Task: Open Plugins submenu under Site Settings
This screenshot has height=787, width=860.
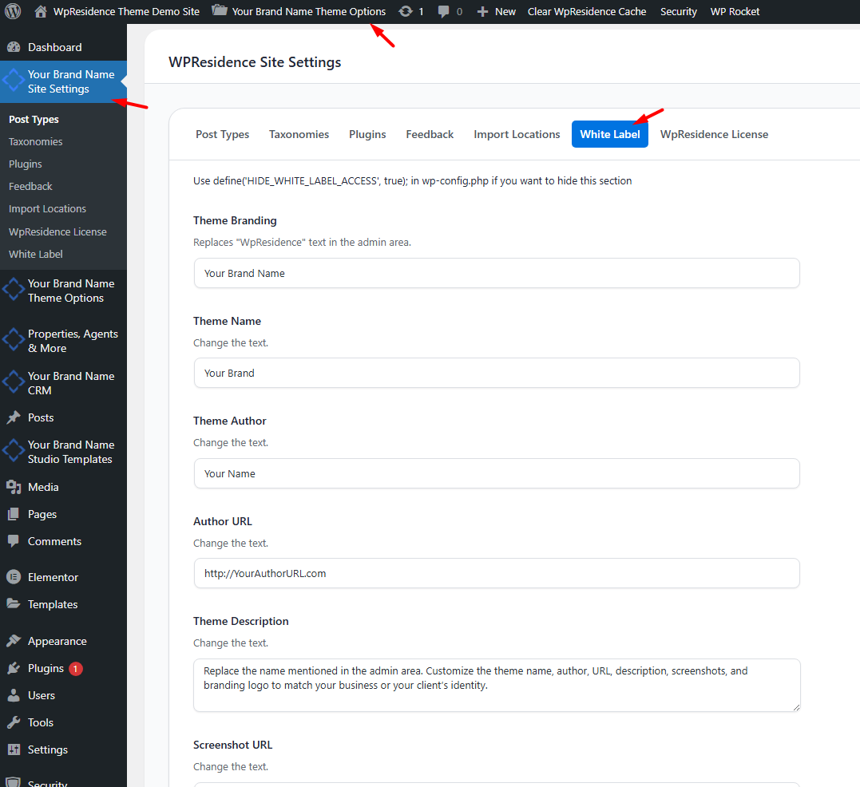Action: [x=26, y=164]
